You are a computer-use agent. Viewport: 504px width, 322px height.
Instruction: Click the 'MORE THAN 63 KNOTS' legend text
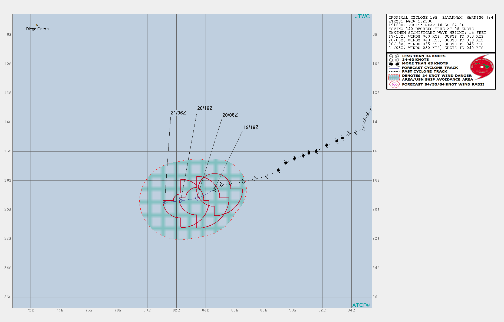tap(425, 63)
